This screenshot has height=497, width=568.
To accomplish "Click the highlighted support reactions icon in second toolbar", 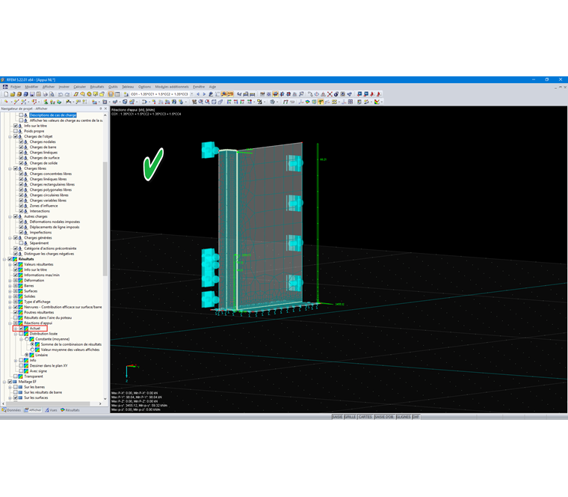I will pos(321,102).
